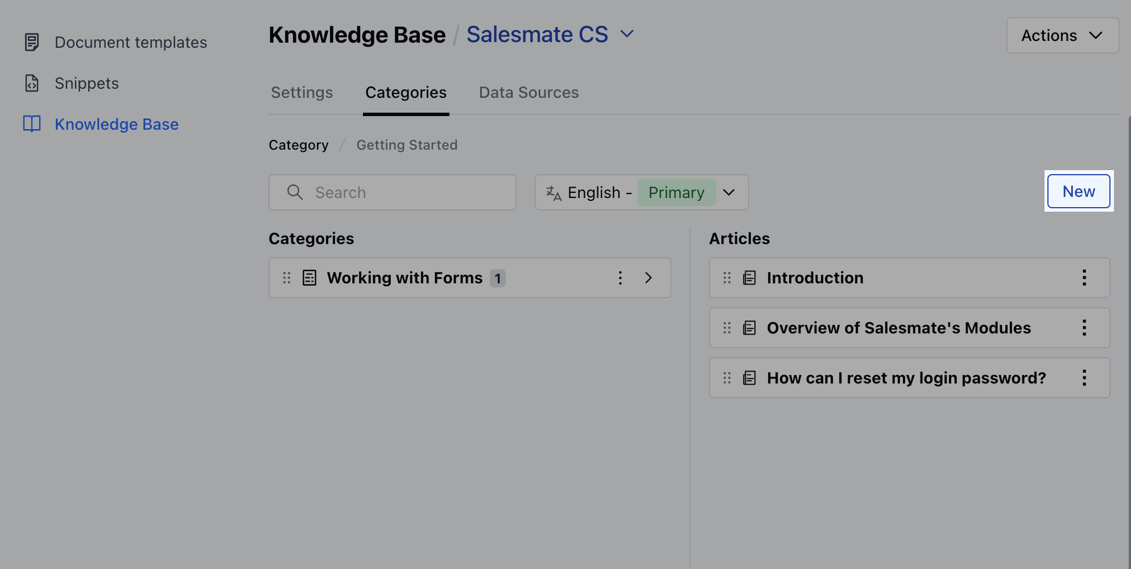
Task: Click the Knowledge Base book icon
Action: pos(32,124)
